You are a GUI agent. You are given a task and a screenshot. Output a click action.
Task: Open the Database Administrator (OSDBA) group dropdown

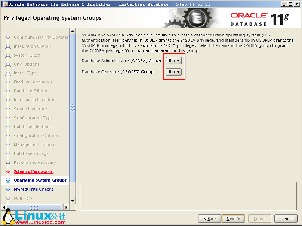[173, 60]
